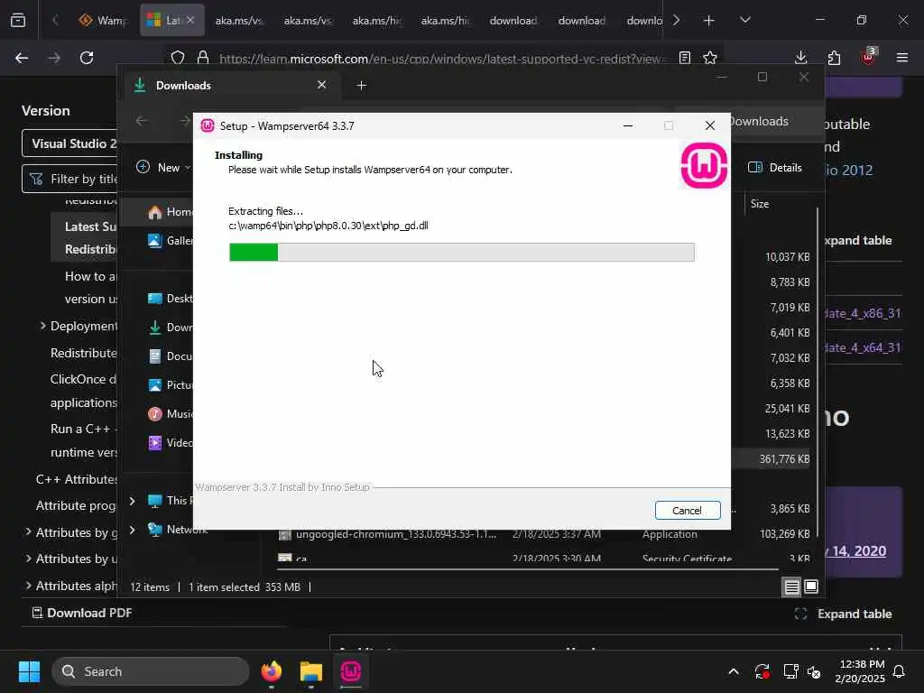Open the Firefox tab list dropdown
This screenshot has width=924, height=693.
[744, 20]
